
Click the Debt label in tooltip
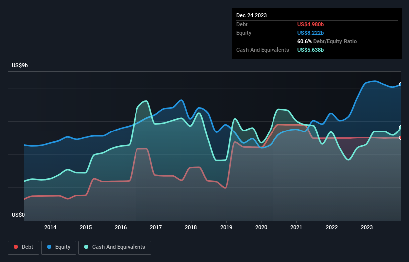[242, 24]
